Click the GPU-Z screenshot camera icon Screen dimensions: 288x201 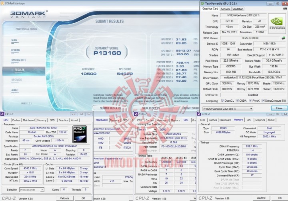tap(286, 9)
